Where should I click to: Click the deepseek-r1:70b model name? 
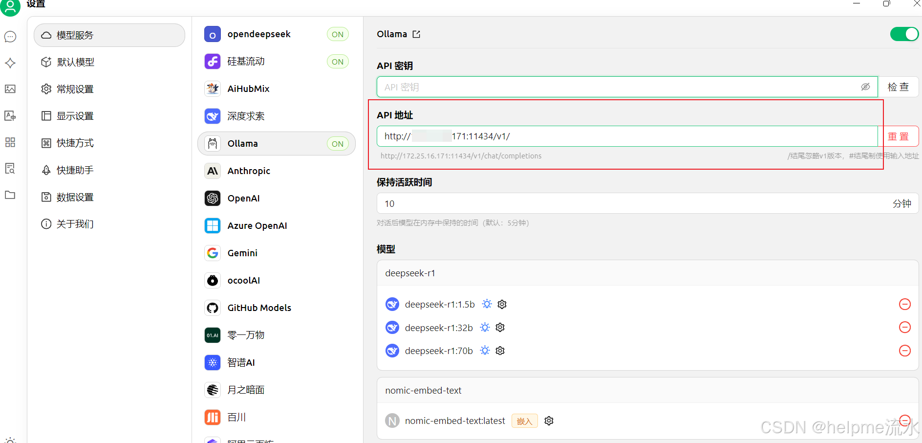439,351
